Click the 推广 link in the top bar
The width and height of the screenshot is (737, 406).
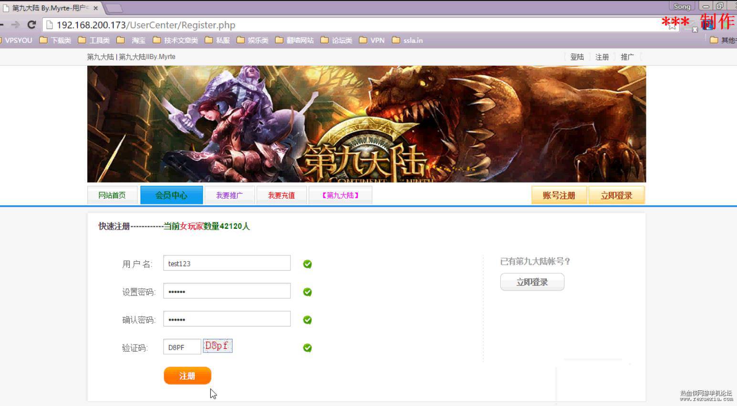click(627, 57)
